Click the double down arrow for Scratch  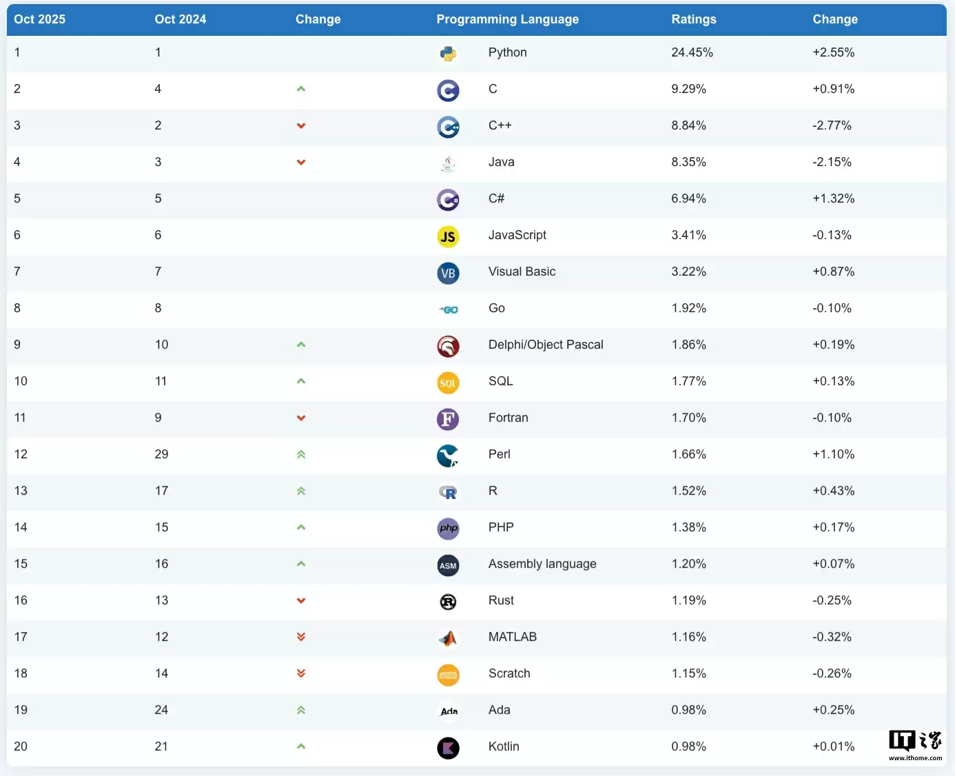pyautogui.click(x=301, y=673)
